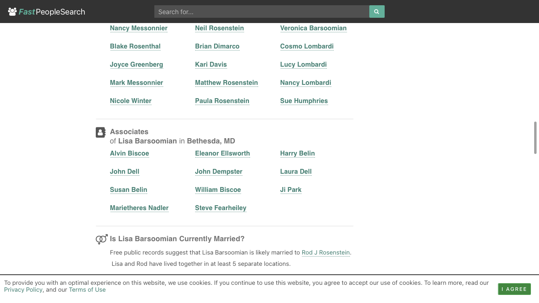Open associate Harry Belin
This screenshot has width=539, height=303.
click(297, 153)
